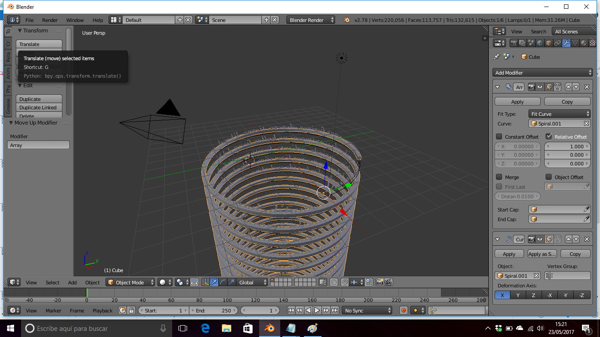
Task: Click the End frame field showing 250
Action: pyautogui.click(x=213, y=310)
